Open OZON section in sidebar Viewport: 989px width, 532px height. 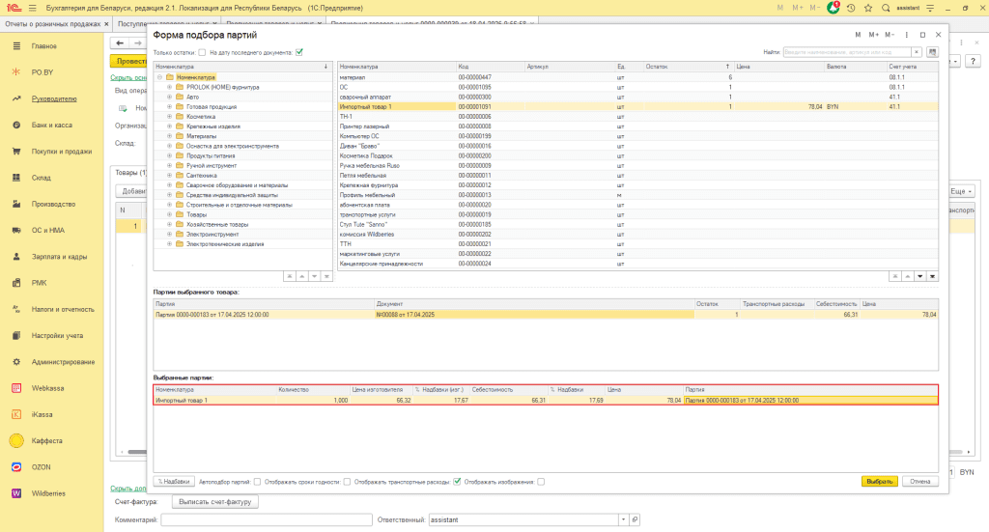(x=41, y=467)
